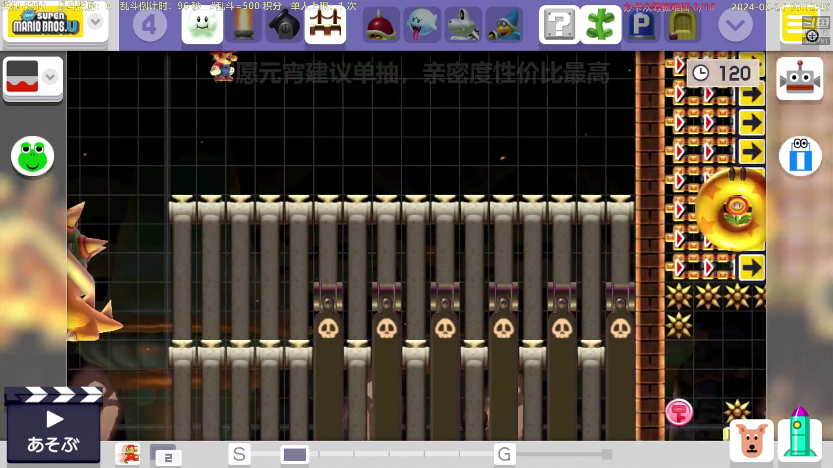Choose the question block part
Image resolution: width=833 pixels, height=468 pixels.
coord(559,25)
